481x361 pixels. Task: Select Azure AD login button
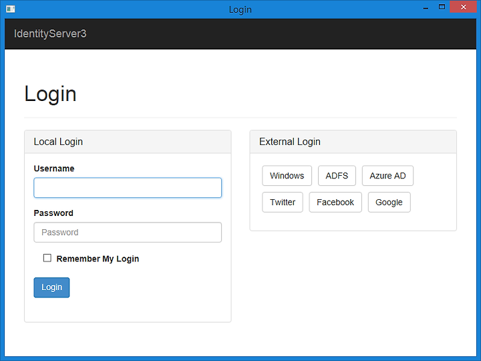coord(387,176)
